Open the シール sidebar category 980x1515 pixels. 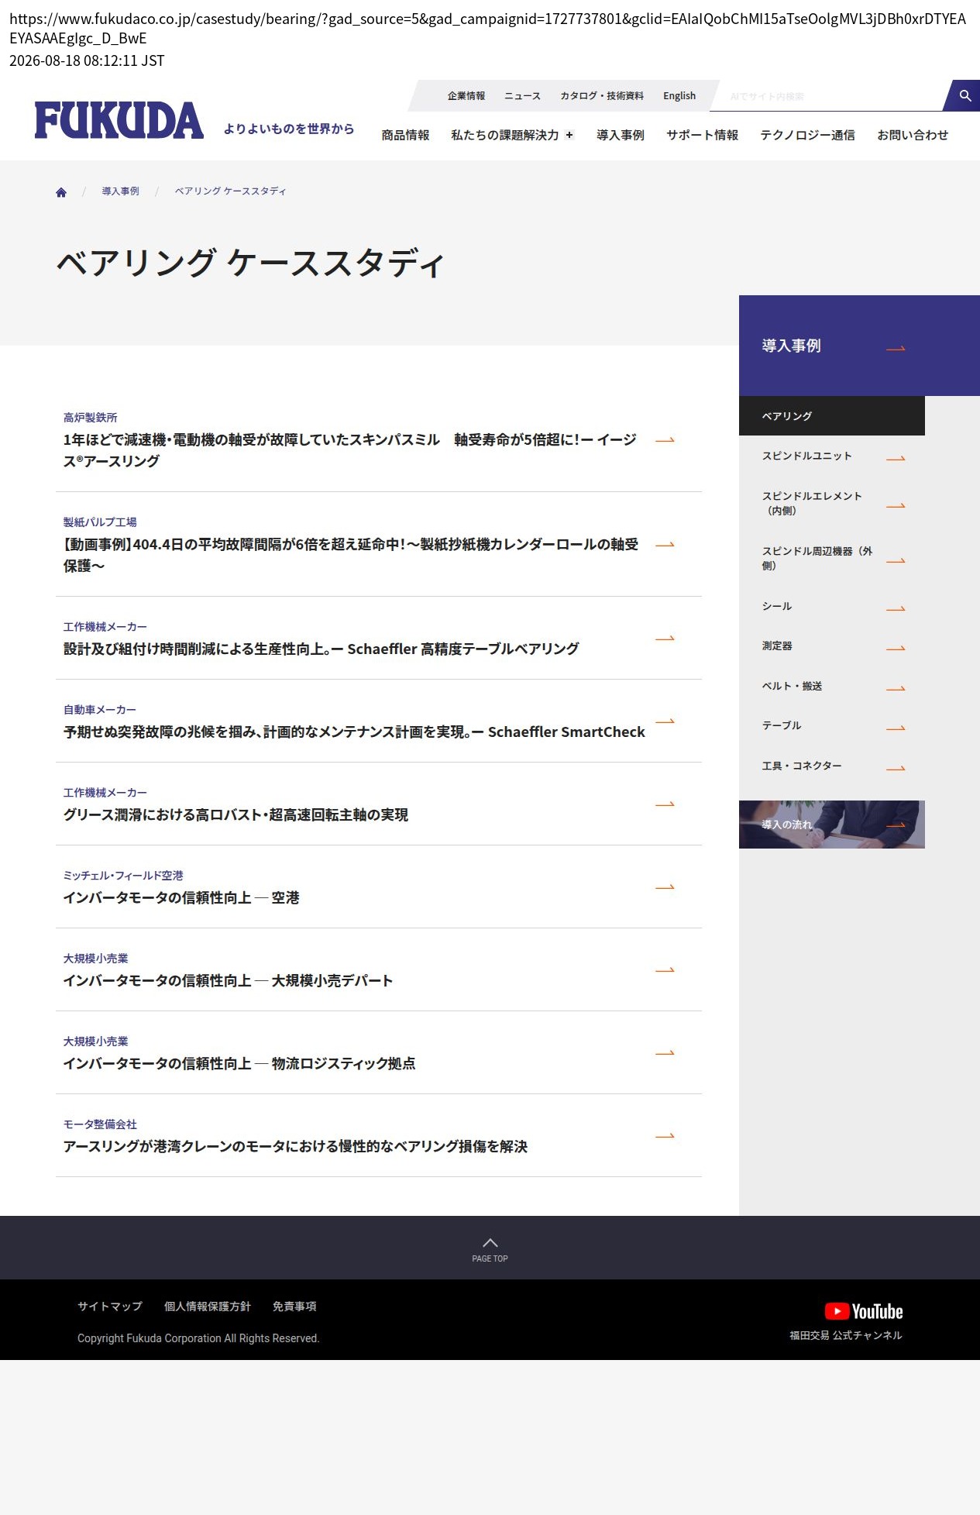click(777, 606)
